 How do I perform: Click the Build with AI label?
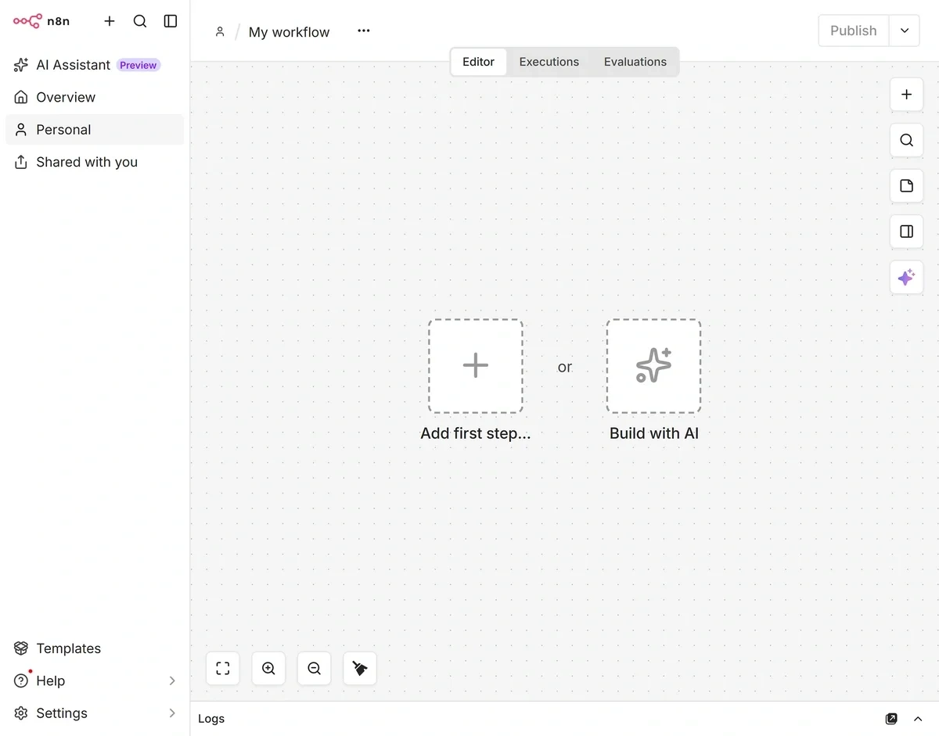pyautogui.click(x=654, y=433)
